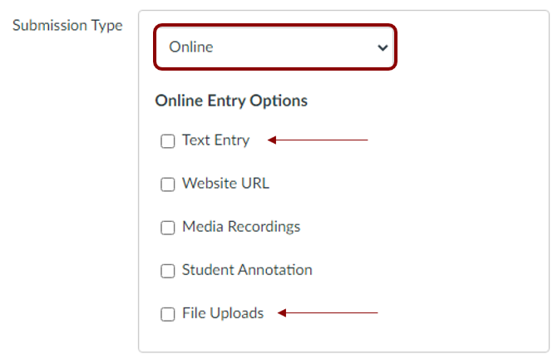The height and width of the screenshot is (359, 558).
Task: Enable the Text Entry checkbox
Action: (167, 141)
